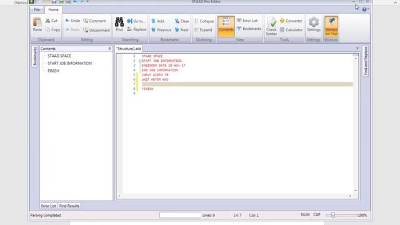The height and width of the screenshot is (225, 400).
Task: Comment out the selected line
Action: [94, 21]
